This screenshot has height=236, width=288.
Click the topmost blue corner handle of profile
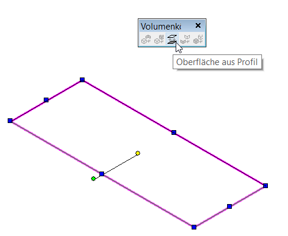click(82, 80)
